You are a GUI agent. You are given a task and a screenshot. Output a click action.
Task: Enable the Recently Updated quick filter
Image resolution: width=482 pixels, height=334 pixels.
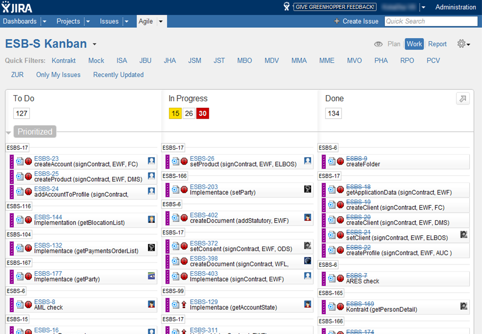tap(118, 75)
